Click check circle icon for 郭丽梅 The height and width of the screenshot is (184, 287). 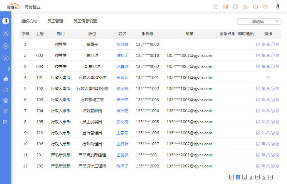click(273, 122)
